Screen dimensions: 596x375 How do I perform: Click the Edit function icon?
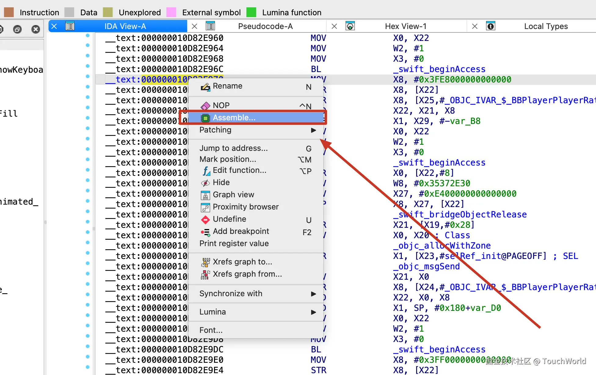[206, 171]
